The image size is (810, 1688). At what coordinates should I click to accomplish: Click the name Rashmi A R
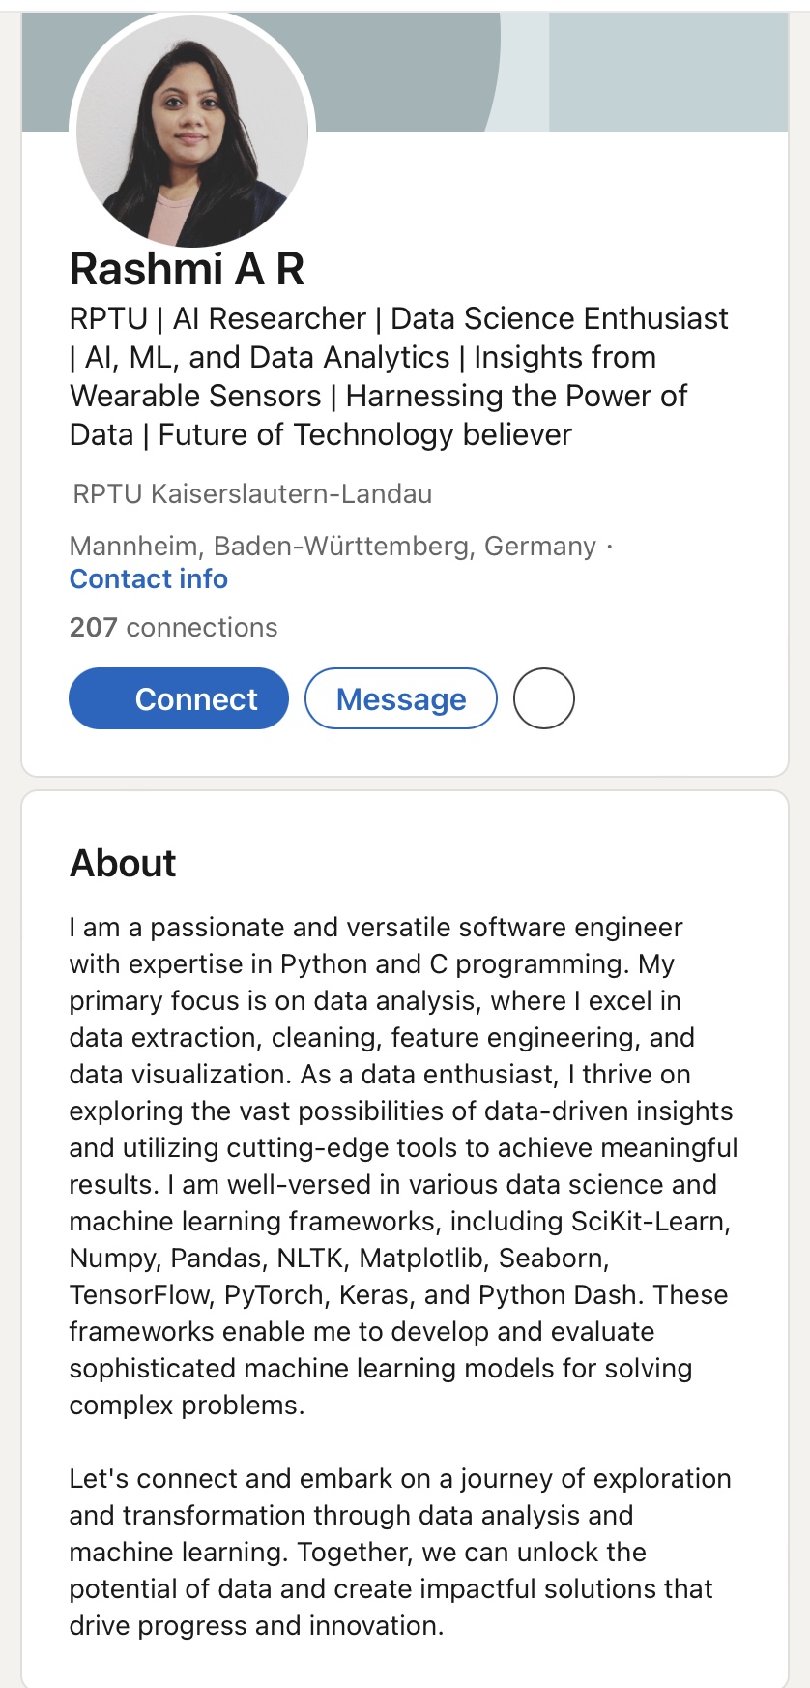pos(187,269)
